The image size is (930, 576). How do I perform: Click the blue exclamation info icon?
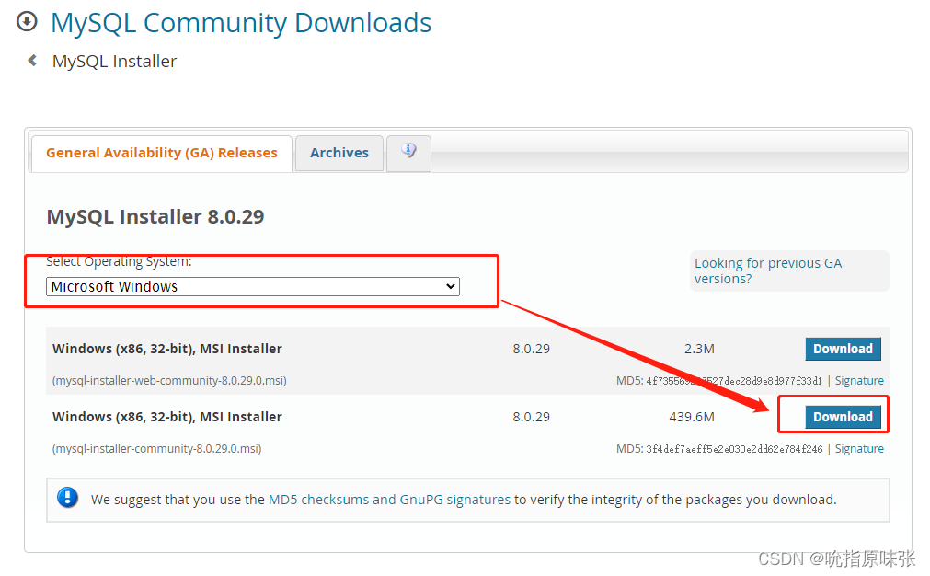pyautogui.click(x=68, y=497)
